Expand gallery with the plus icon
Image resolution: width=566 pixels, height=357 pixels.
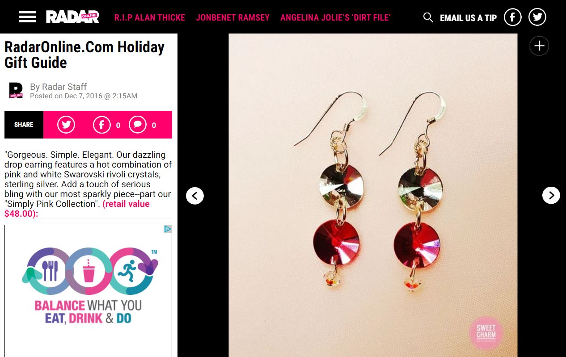(x=539, y=46)
